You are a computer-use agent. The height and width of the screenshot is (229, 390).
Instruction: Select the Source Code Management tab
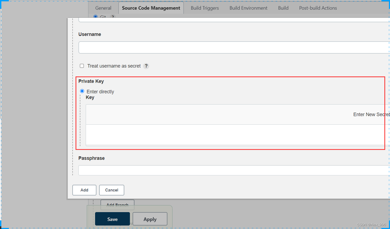pos(151,8)
